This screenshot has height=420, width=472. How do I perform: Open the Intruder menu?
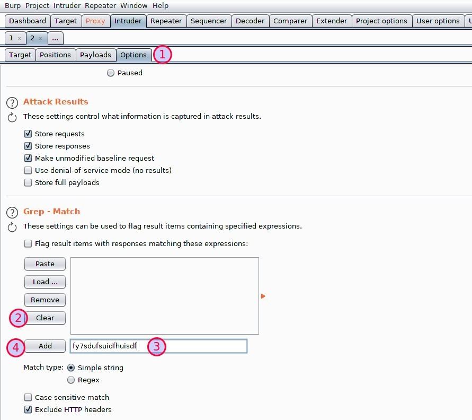[x=67, y=5]
